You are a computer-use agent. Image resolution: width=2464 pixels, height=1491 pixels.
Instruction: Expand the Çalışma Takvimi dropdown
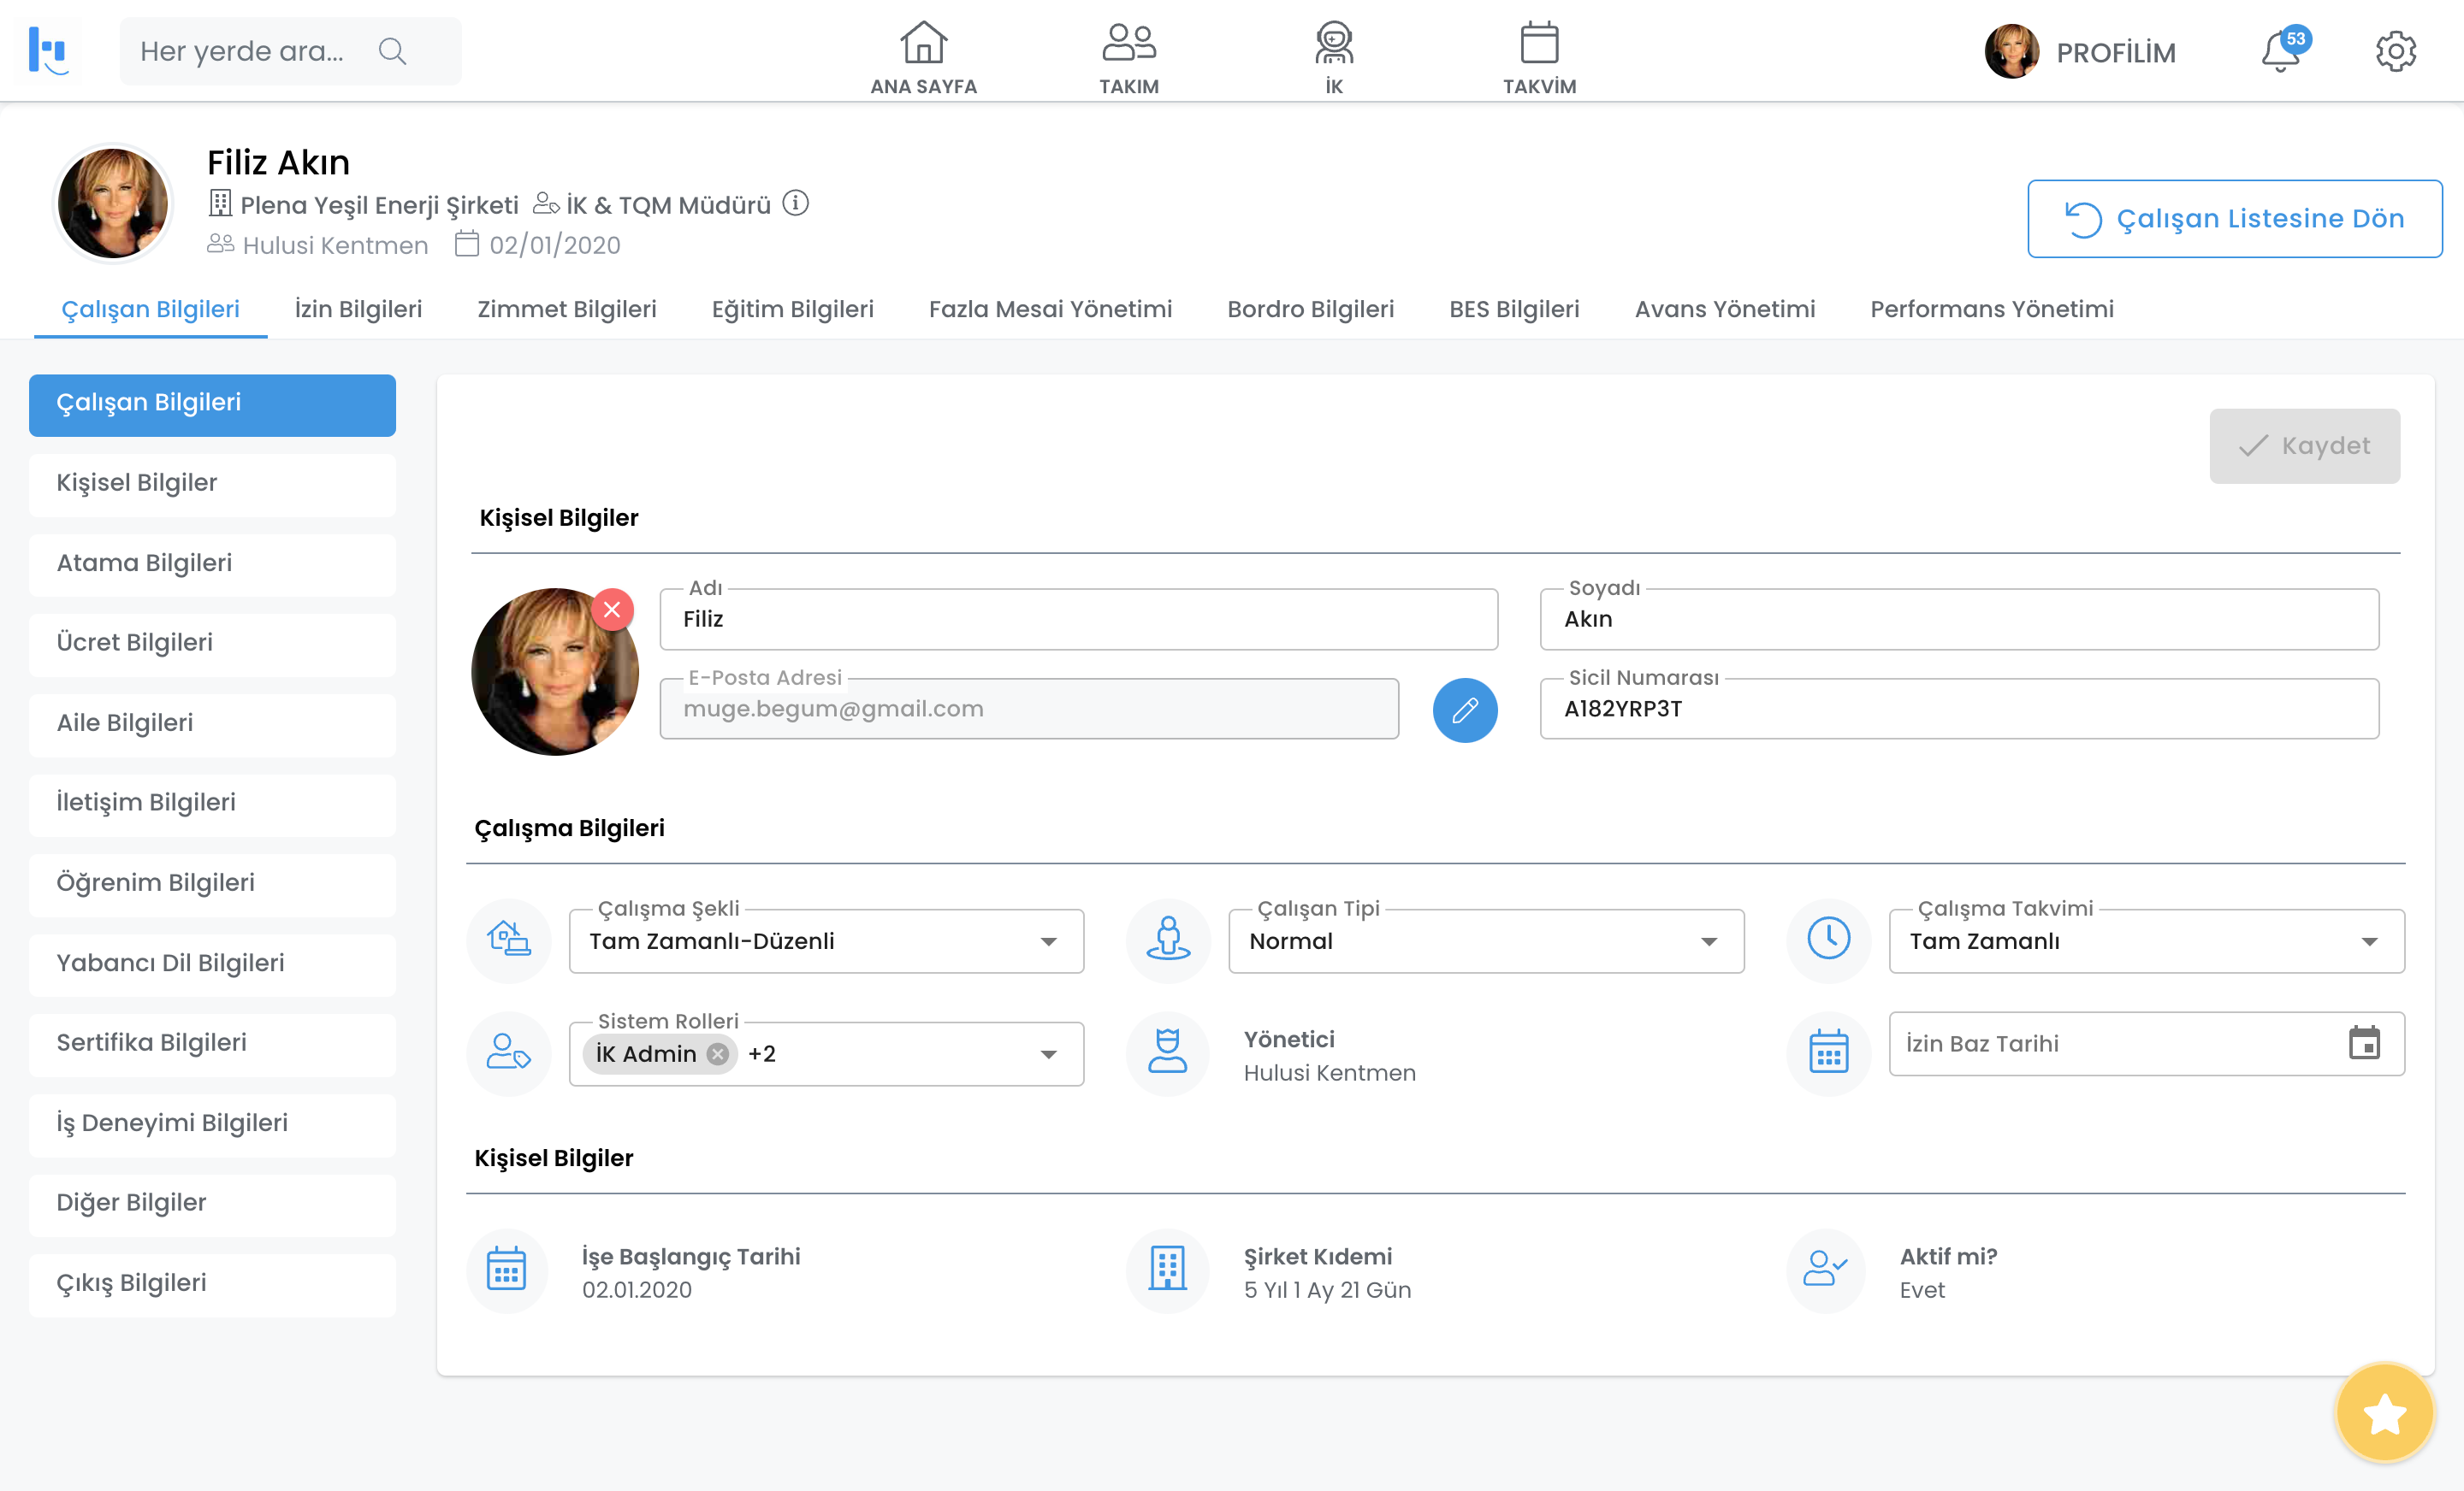2368,941
